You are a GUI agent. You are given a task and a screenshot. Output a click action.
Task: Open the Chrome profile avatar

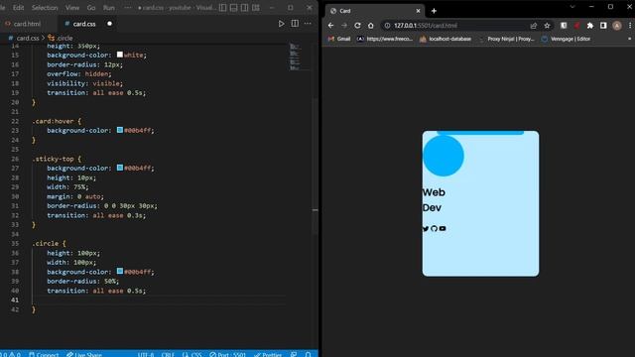pyautogui.click(x=617, y=25)
